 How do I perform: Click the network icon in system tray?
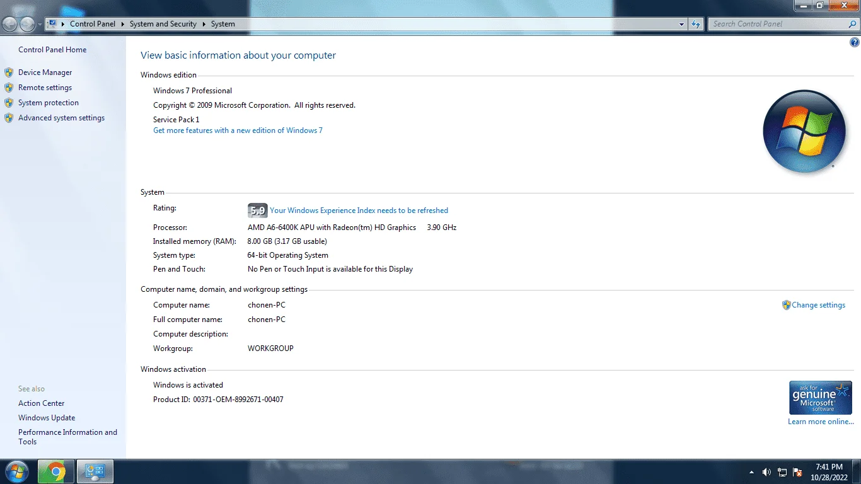click(782, 472)
